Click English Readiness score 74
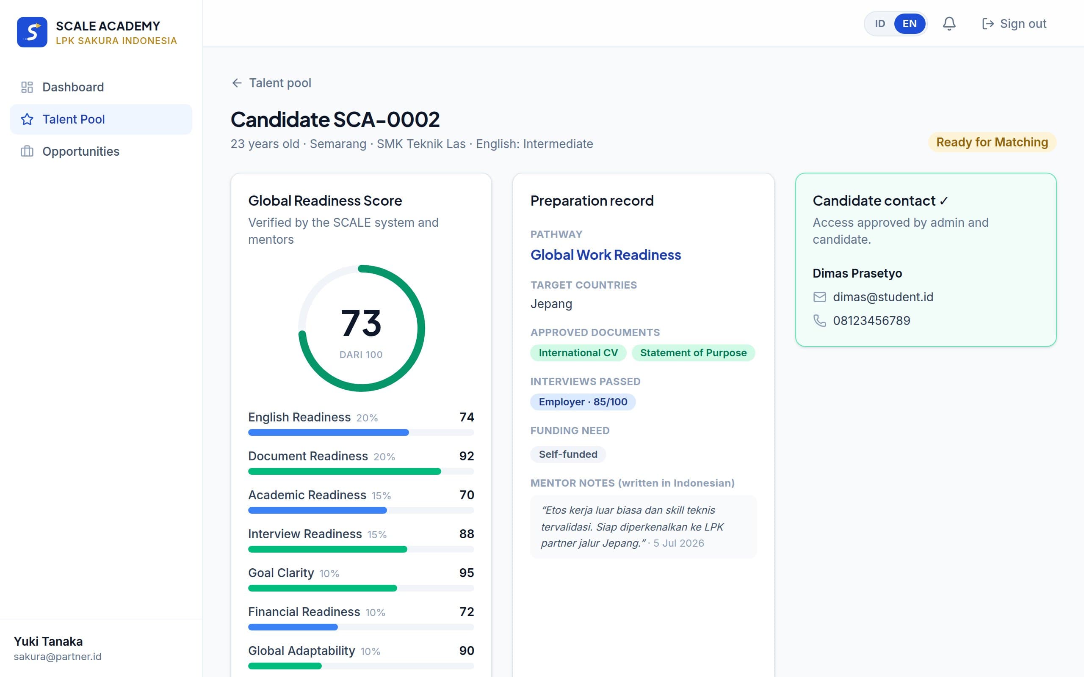 [467, 417]
